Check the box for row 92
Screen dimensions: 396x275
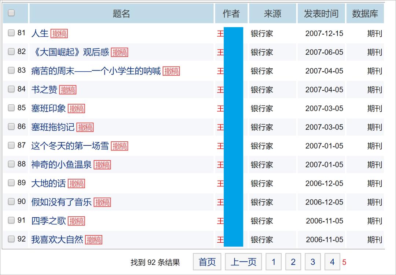pos(11,239)
